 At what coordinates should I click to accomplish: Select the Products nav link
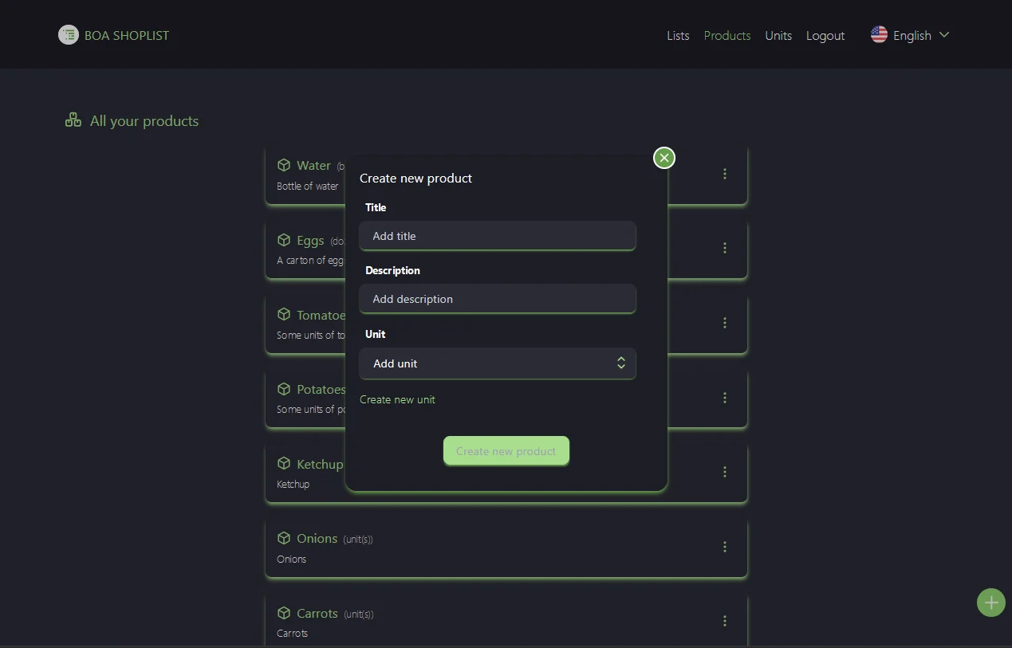point(727,36)
